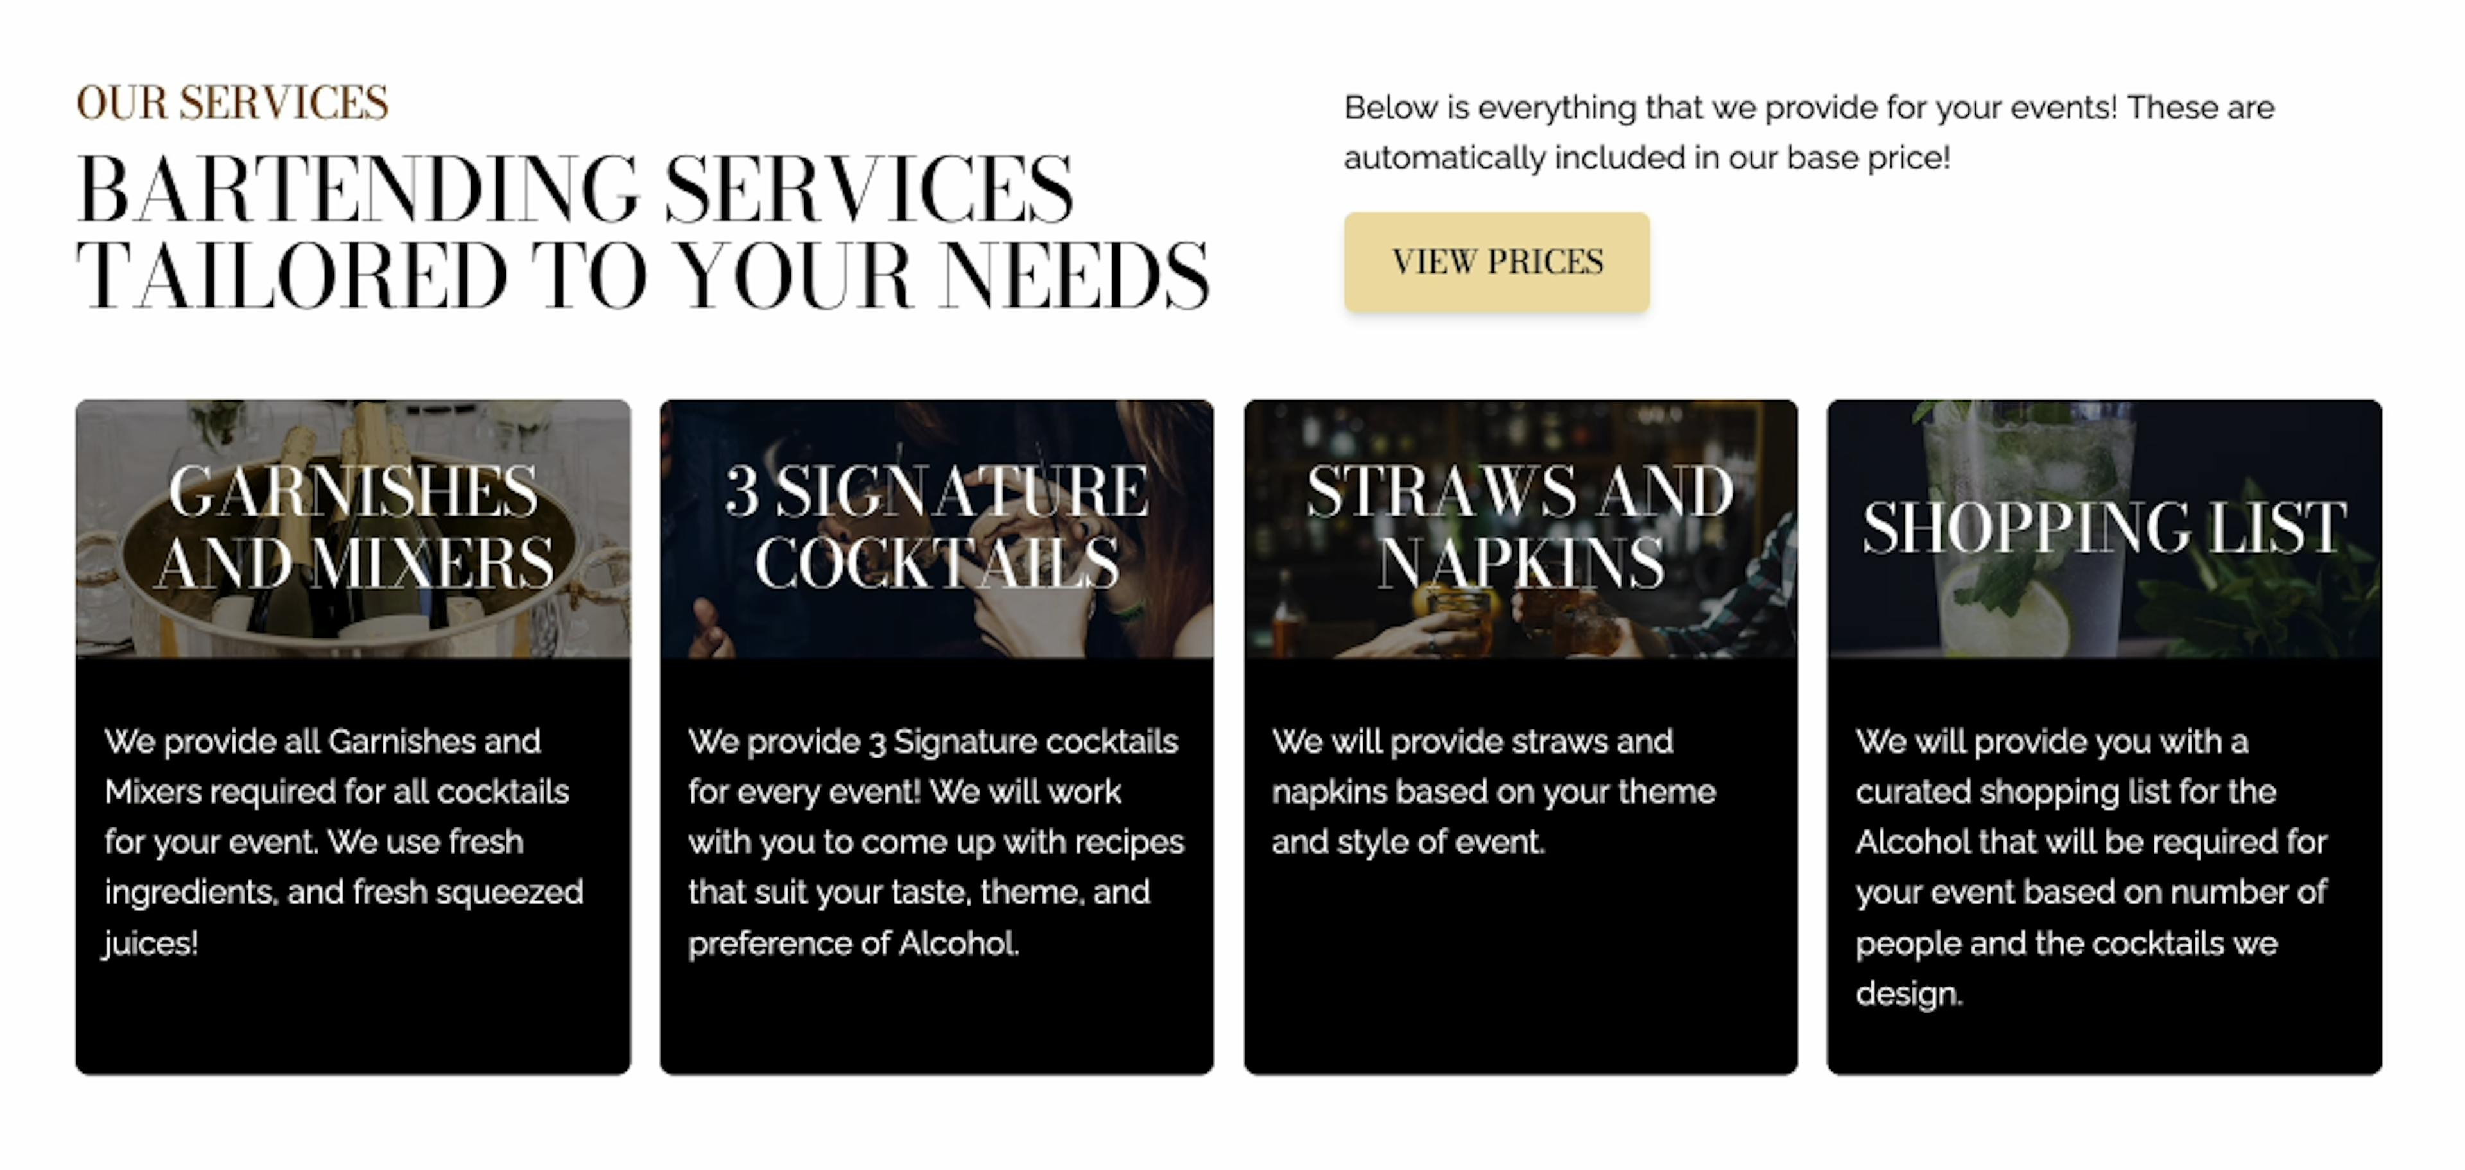Click the curated shopping list description

2091,867
